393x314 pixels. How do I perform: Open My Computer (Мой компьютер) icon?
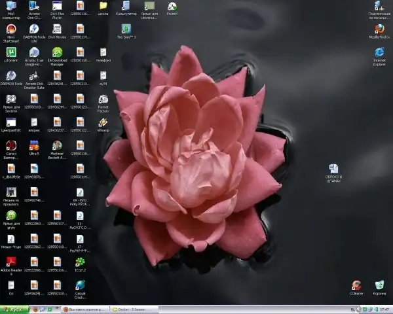11,7
